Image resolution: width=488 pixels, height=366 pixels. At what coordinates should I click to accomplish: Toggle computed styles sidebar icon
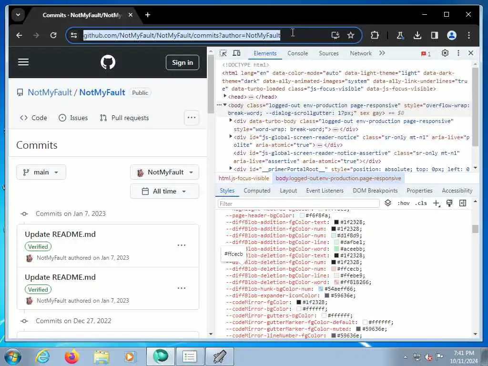pos(463,203)
